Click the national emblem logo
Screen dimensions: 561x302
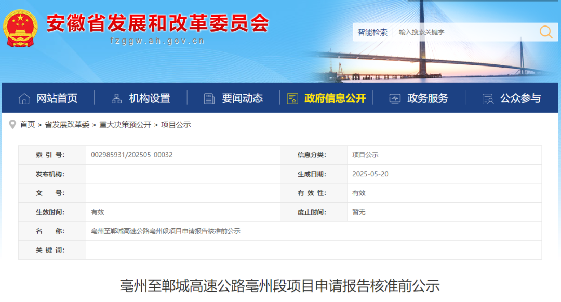pyautogui.click(x=22, y=29)
